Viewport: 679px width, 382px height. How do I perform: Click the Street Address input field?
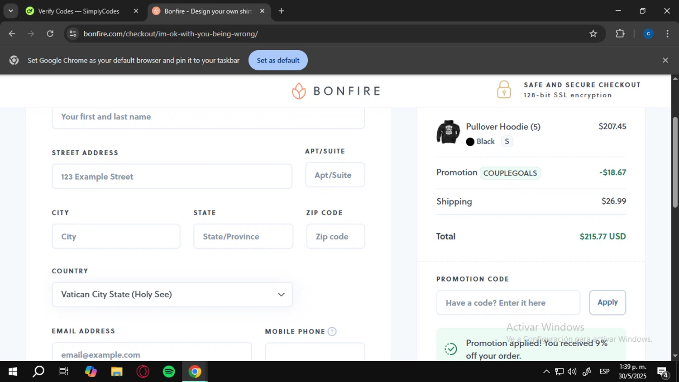pyautogui.click(x=172, y=177)
